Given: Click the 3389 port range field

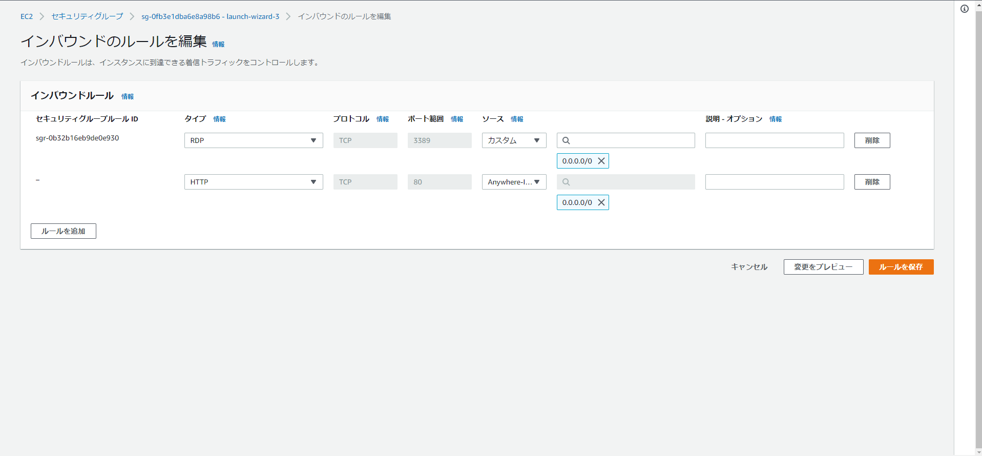Looking at the screenshot, I should pos(440,140).
